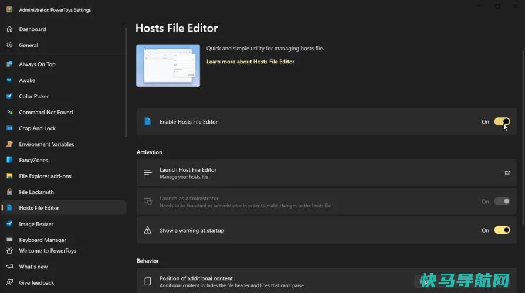Click the Keyboard Manager icon
This screenshot has width=525, height=293.
9,240
